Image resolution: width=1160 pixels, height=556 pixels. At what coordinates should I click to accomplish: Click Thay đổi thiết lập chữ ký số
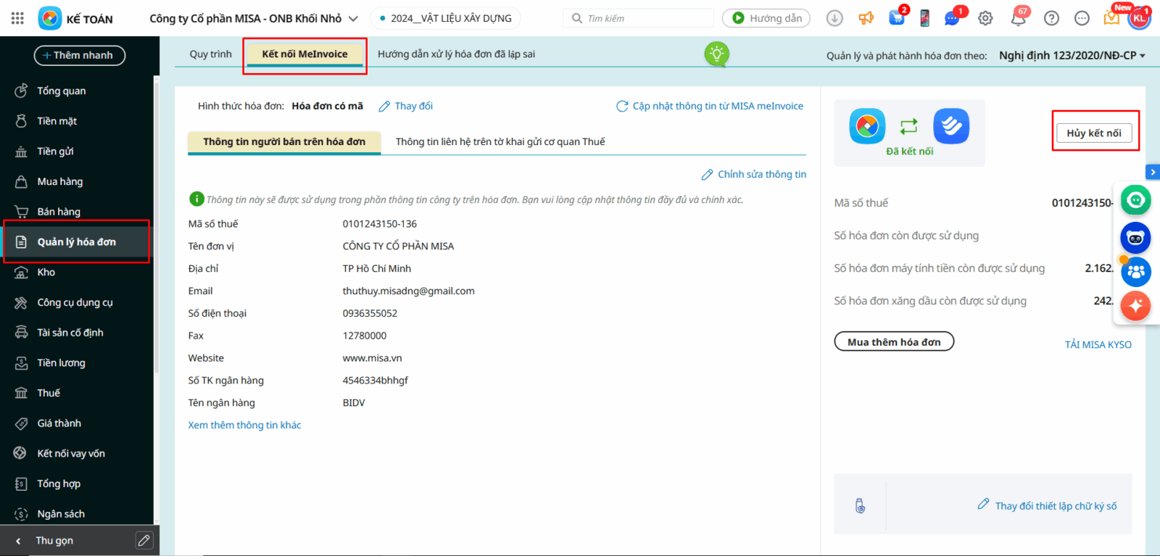coord(1047,505)
